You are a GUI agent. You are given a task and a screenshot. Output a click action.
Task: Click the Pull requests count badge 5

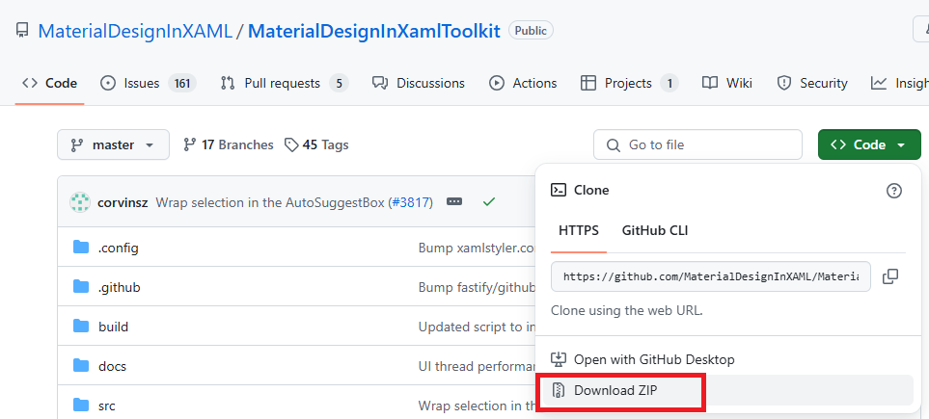tap(339, 84)
